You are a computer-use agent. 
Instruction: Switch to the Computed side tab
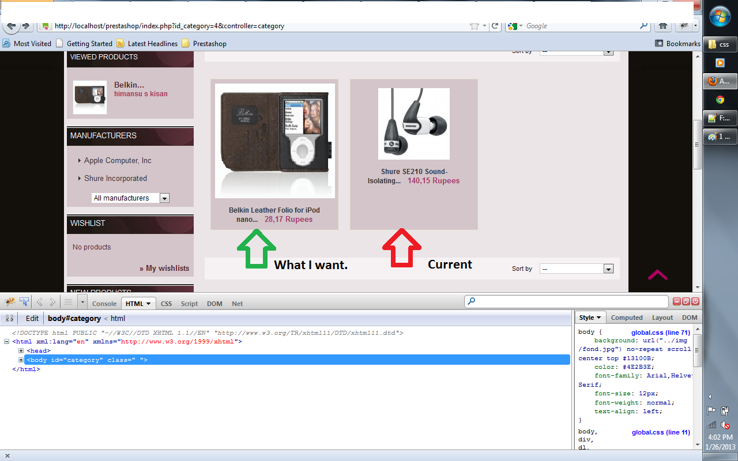pyautogui.click(x=627, y=318)
